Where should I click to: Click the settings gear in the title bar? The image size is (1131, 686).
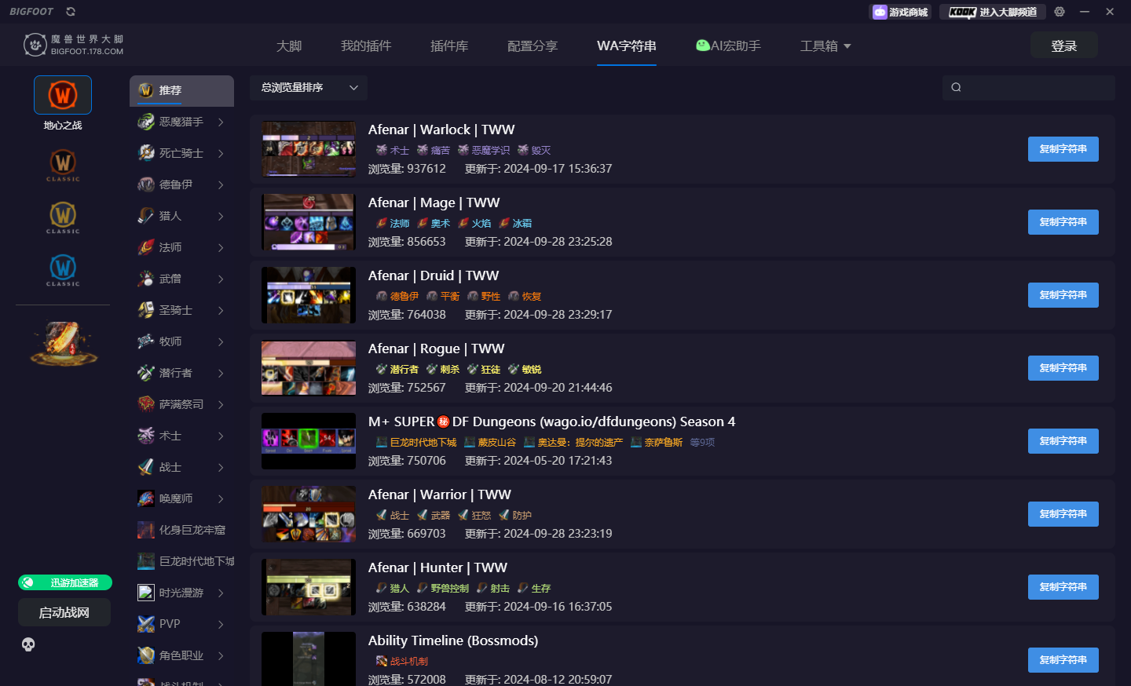tap(1060, 11)
